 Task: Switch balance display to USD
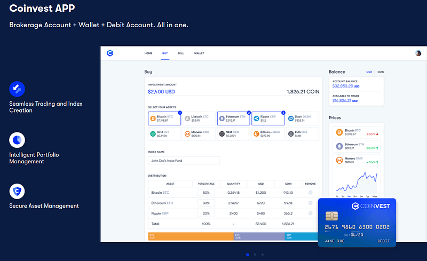point(369,72)
